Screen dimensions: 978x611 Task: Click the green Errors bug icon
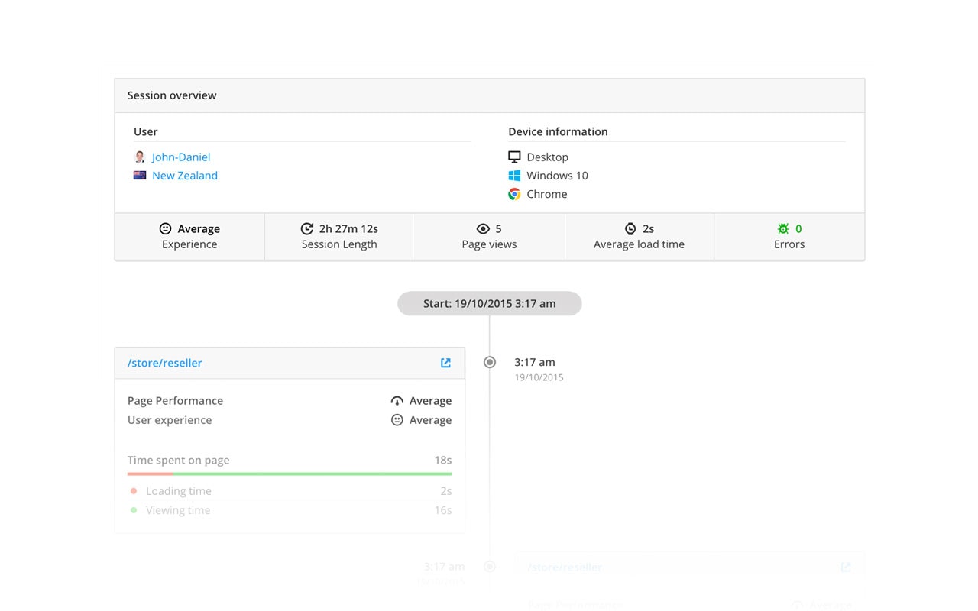click(783, 228)
